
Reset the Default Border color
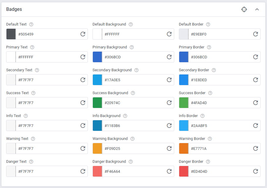pos(256,34)
